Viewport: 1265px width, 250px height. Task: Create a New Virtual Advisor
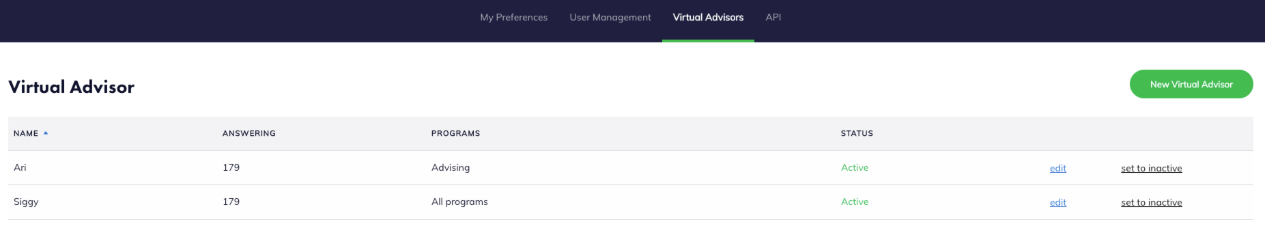tap(1191, 84)
